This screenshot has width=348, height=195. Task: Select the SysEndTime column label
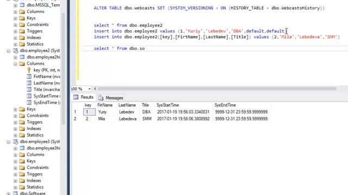47,102
